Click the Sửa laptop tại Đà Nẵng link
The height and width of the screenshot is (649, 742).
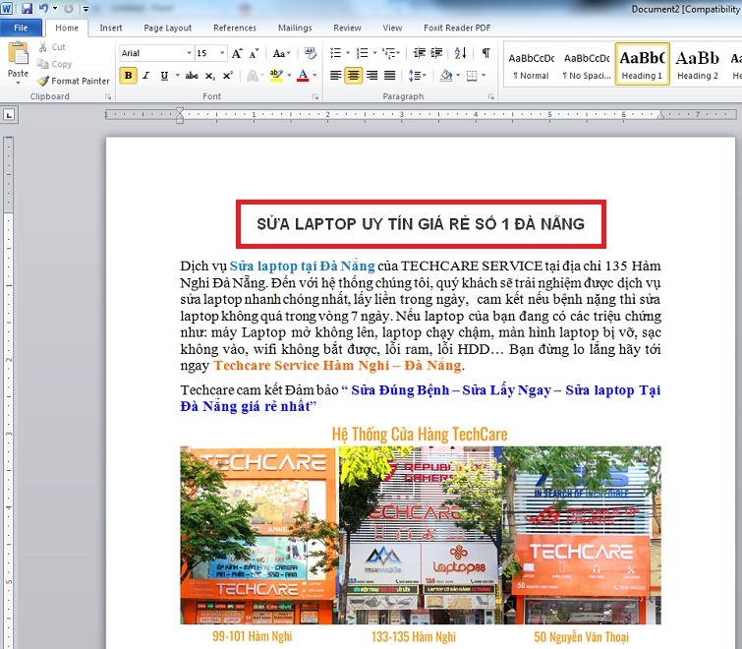(302, 266)
